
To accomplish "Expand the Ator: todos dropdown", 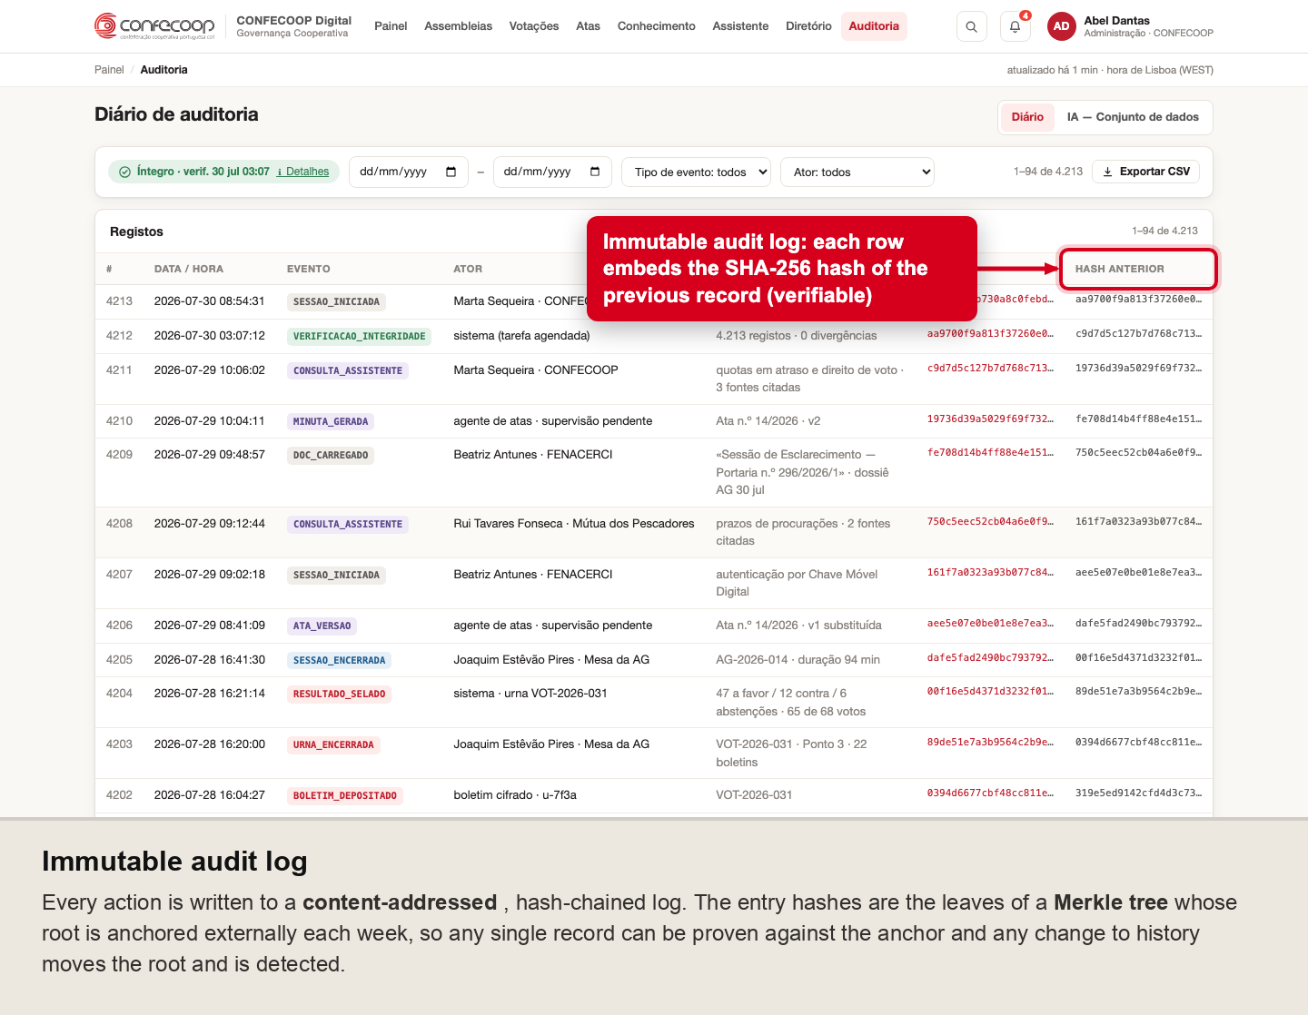I will pyautogui.click(x=857, y=172).
